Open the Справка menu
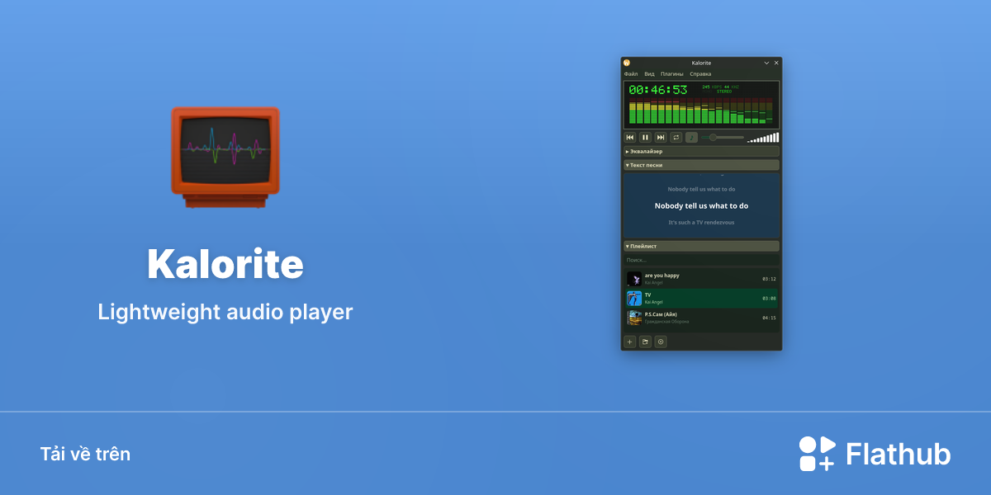 coord(700,73)
